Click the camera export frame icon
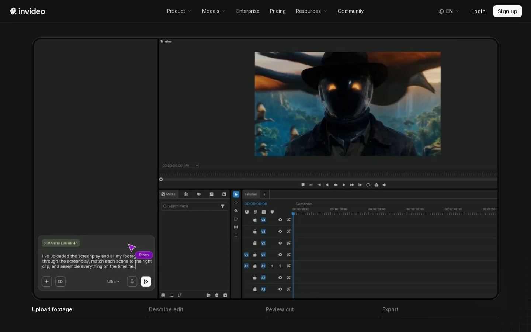 click(376, 185)
